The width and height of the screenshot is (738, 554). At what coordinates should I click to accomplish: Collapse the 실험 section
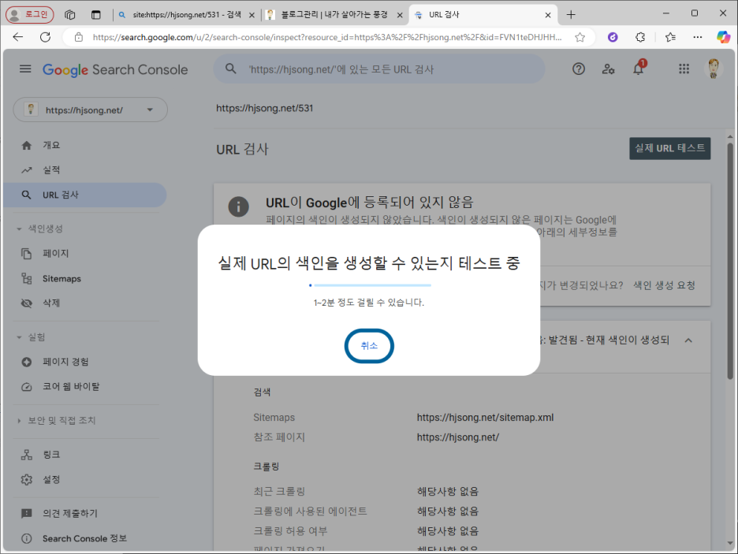coord(31,337)
